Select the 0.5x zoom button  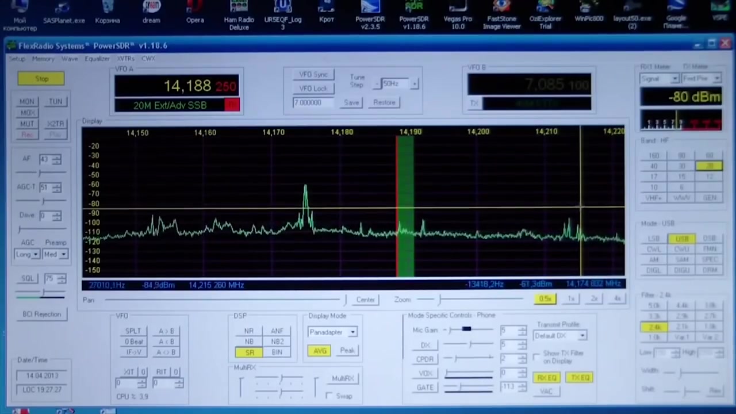tap(545, 299)
